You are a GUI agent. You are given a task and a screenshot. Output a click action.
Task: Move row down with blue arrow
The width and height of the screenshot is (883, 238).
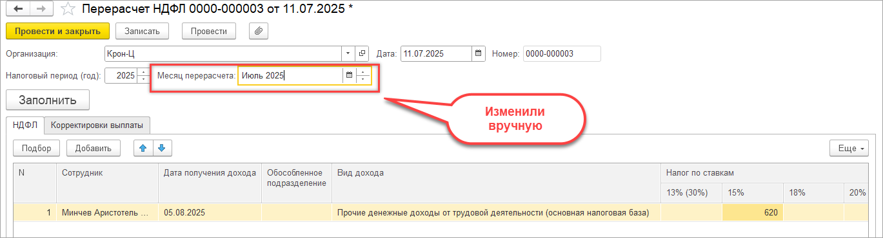pyautogui.click(x=161, y=148)
